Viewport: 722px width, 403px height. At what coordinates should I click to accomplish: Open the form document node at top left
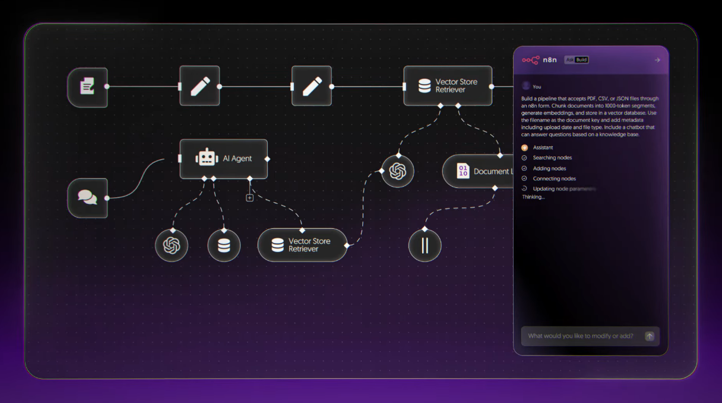tap(87, 87)
